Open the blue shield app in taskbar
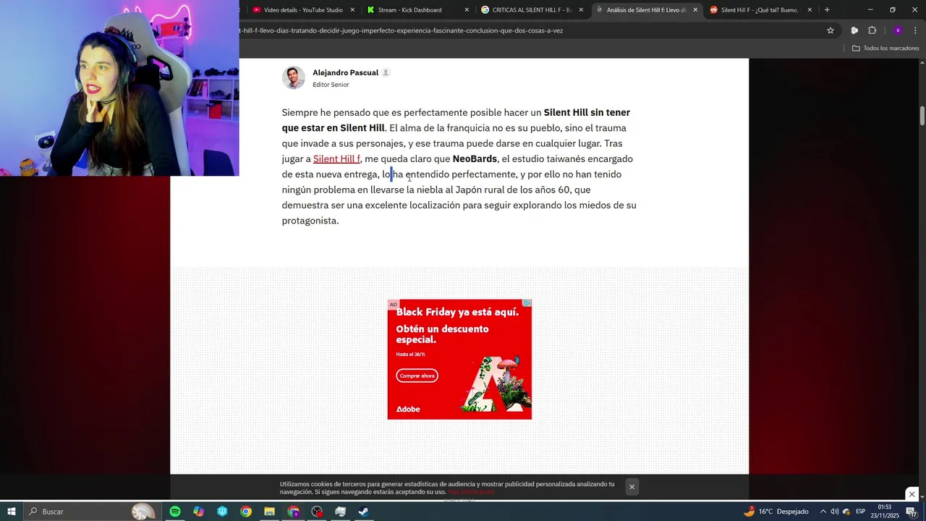 point(222,512)
